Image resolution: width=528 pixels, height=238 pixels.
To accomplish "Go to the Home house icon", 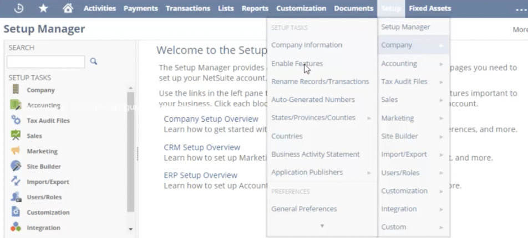I will 68,8.
